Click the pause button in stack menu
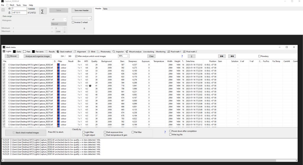This screenshot has height=165, width=303. tap(191, 56)
